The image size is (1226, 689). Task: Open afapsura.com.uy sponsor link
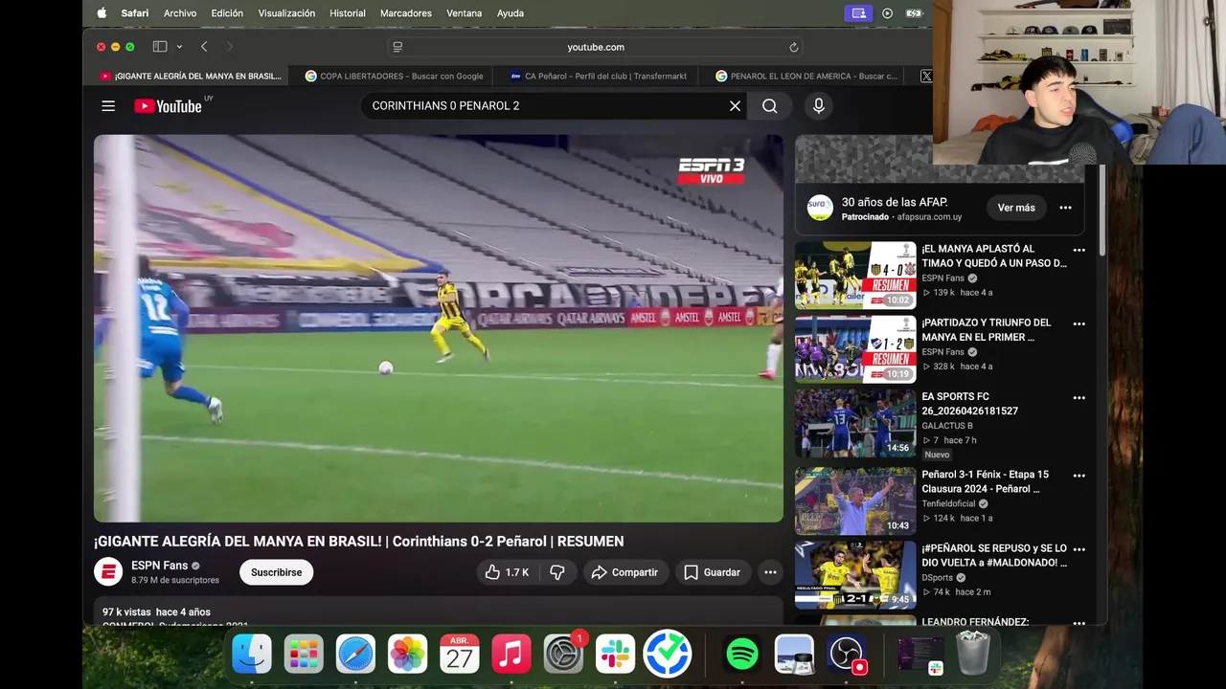[929, 217]
